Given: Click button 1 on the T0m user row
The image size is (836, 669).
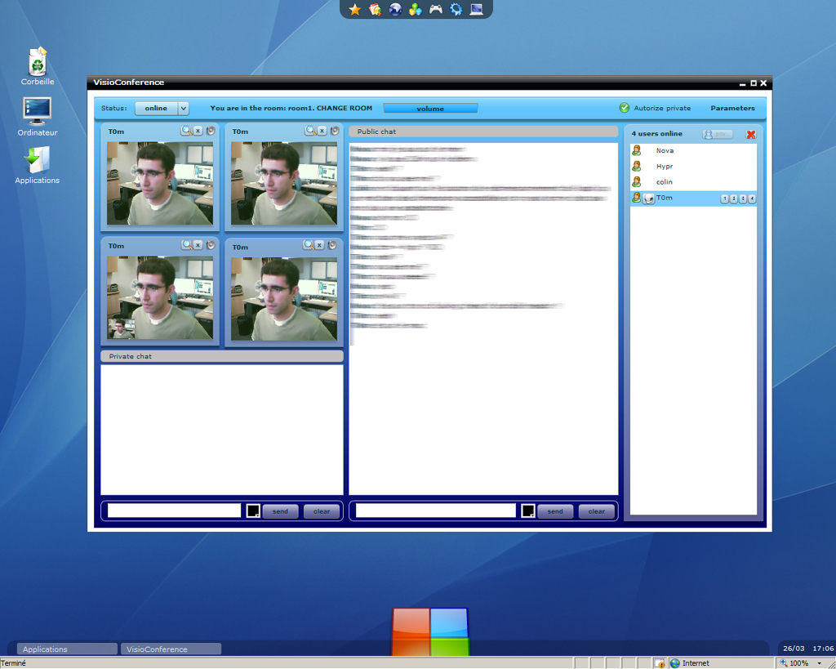Looking at the screenshot, I should tap(725, 199).
